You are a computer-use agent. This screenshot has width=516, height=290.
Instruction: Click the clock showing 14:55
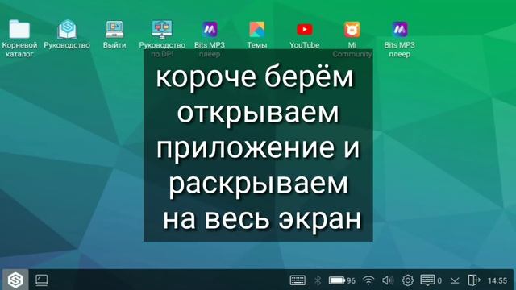[497, 280]
